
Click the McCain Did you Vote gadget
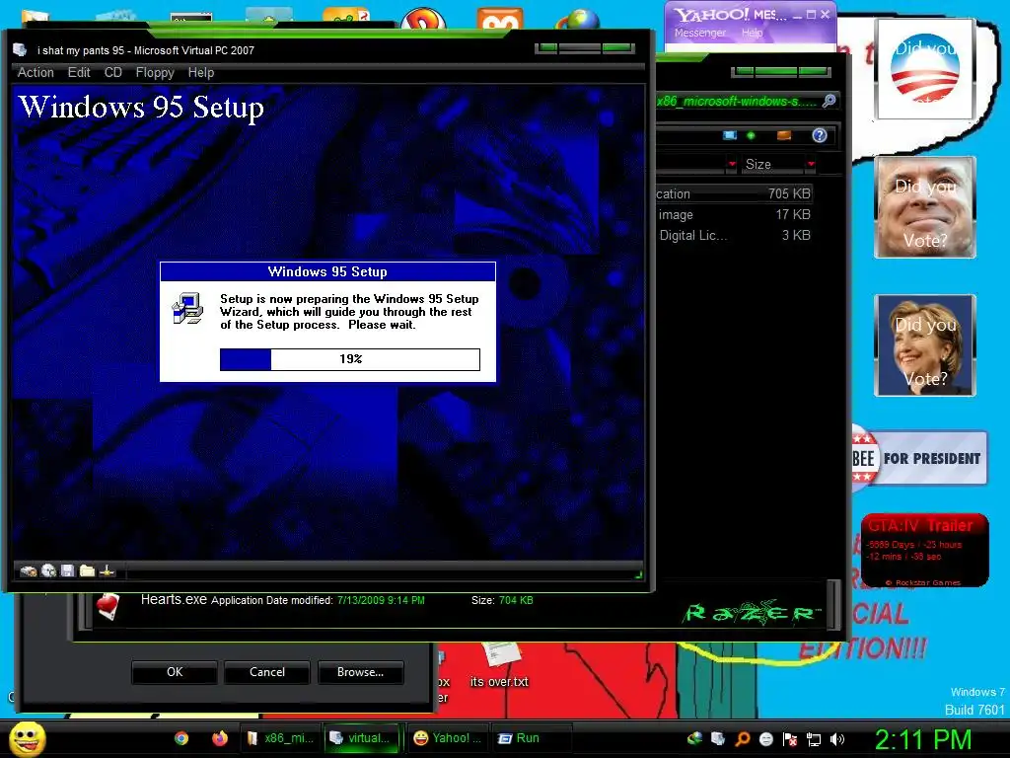point(925,207)
